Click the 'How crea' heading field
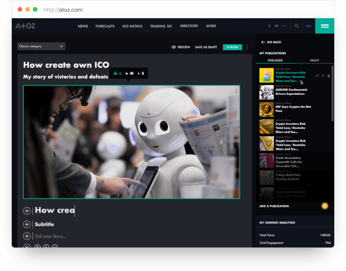346x271 pixels. [x=55, y=210]
